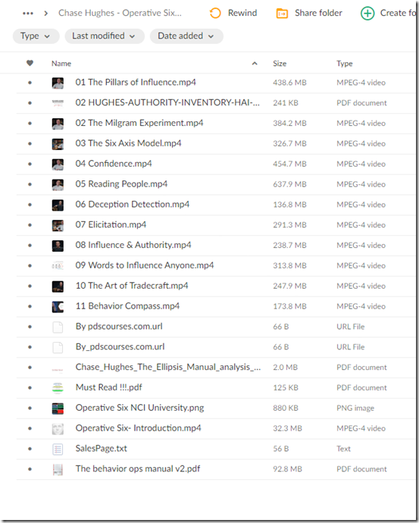Screen dimensions: 419x523
Task: Click the green Create folder plus icon
Action: tap(367, 14)
